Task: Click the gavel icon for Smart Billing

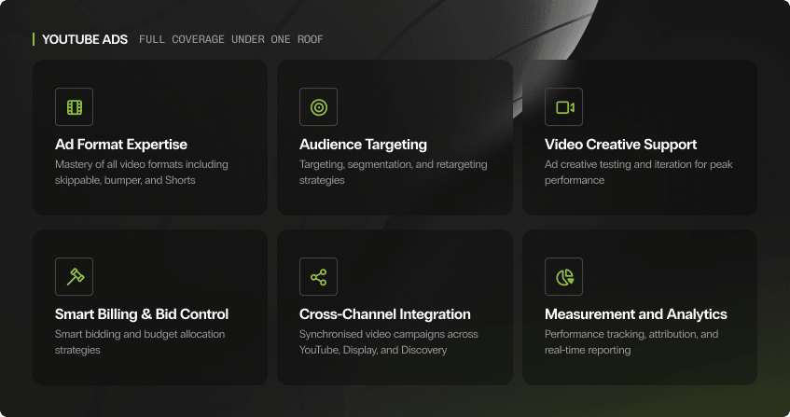Action: point(74,276)
